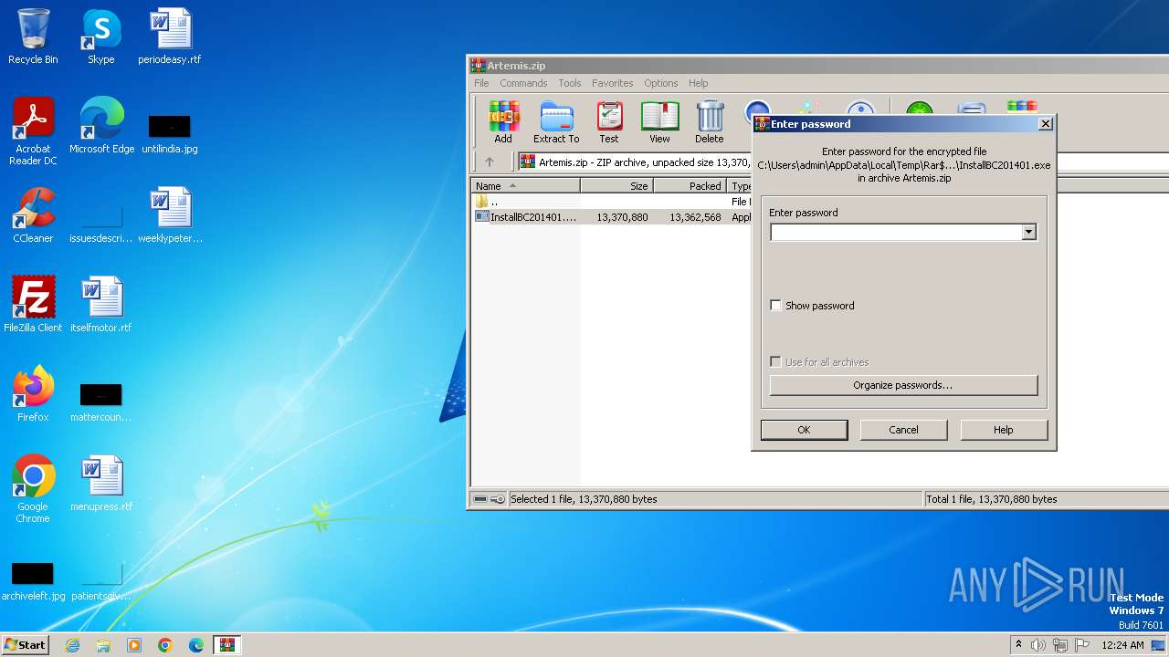Open Chrome from the taskbar

(x=165, y=645)
